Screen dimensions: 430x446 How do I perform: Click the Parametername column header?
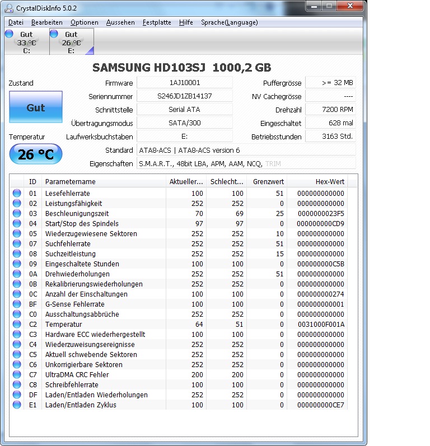click(x=104, y=181)
